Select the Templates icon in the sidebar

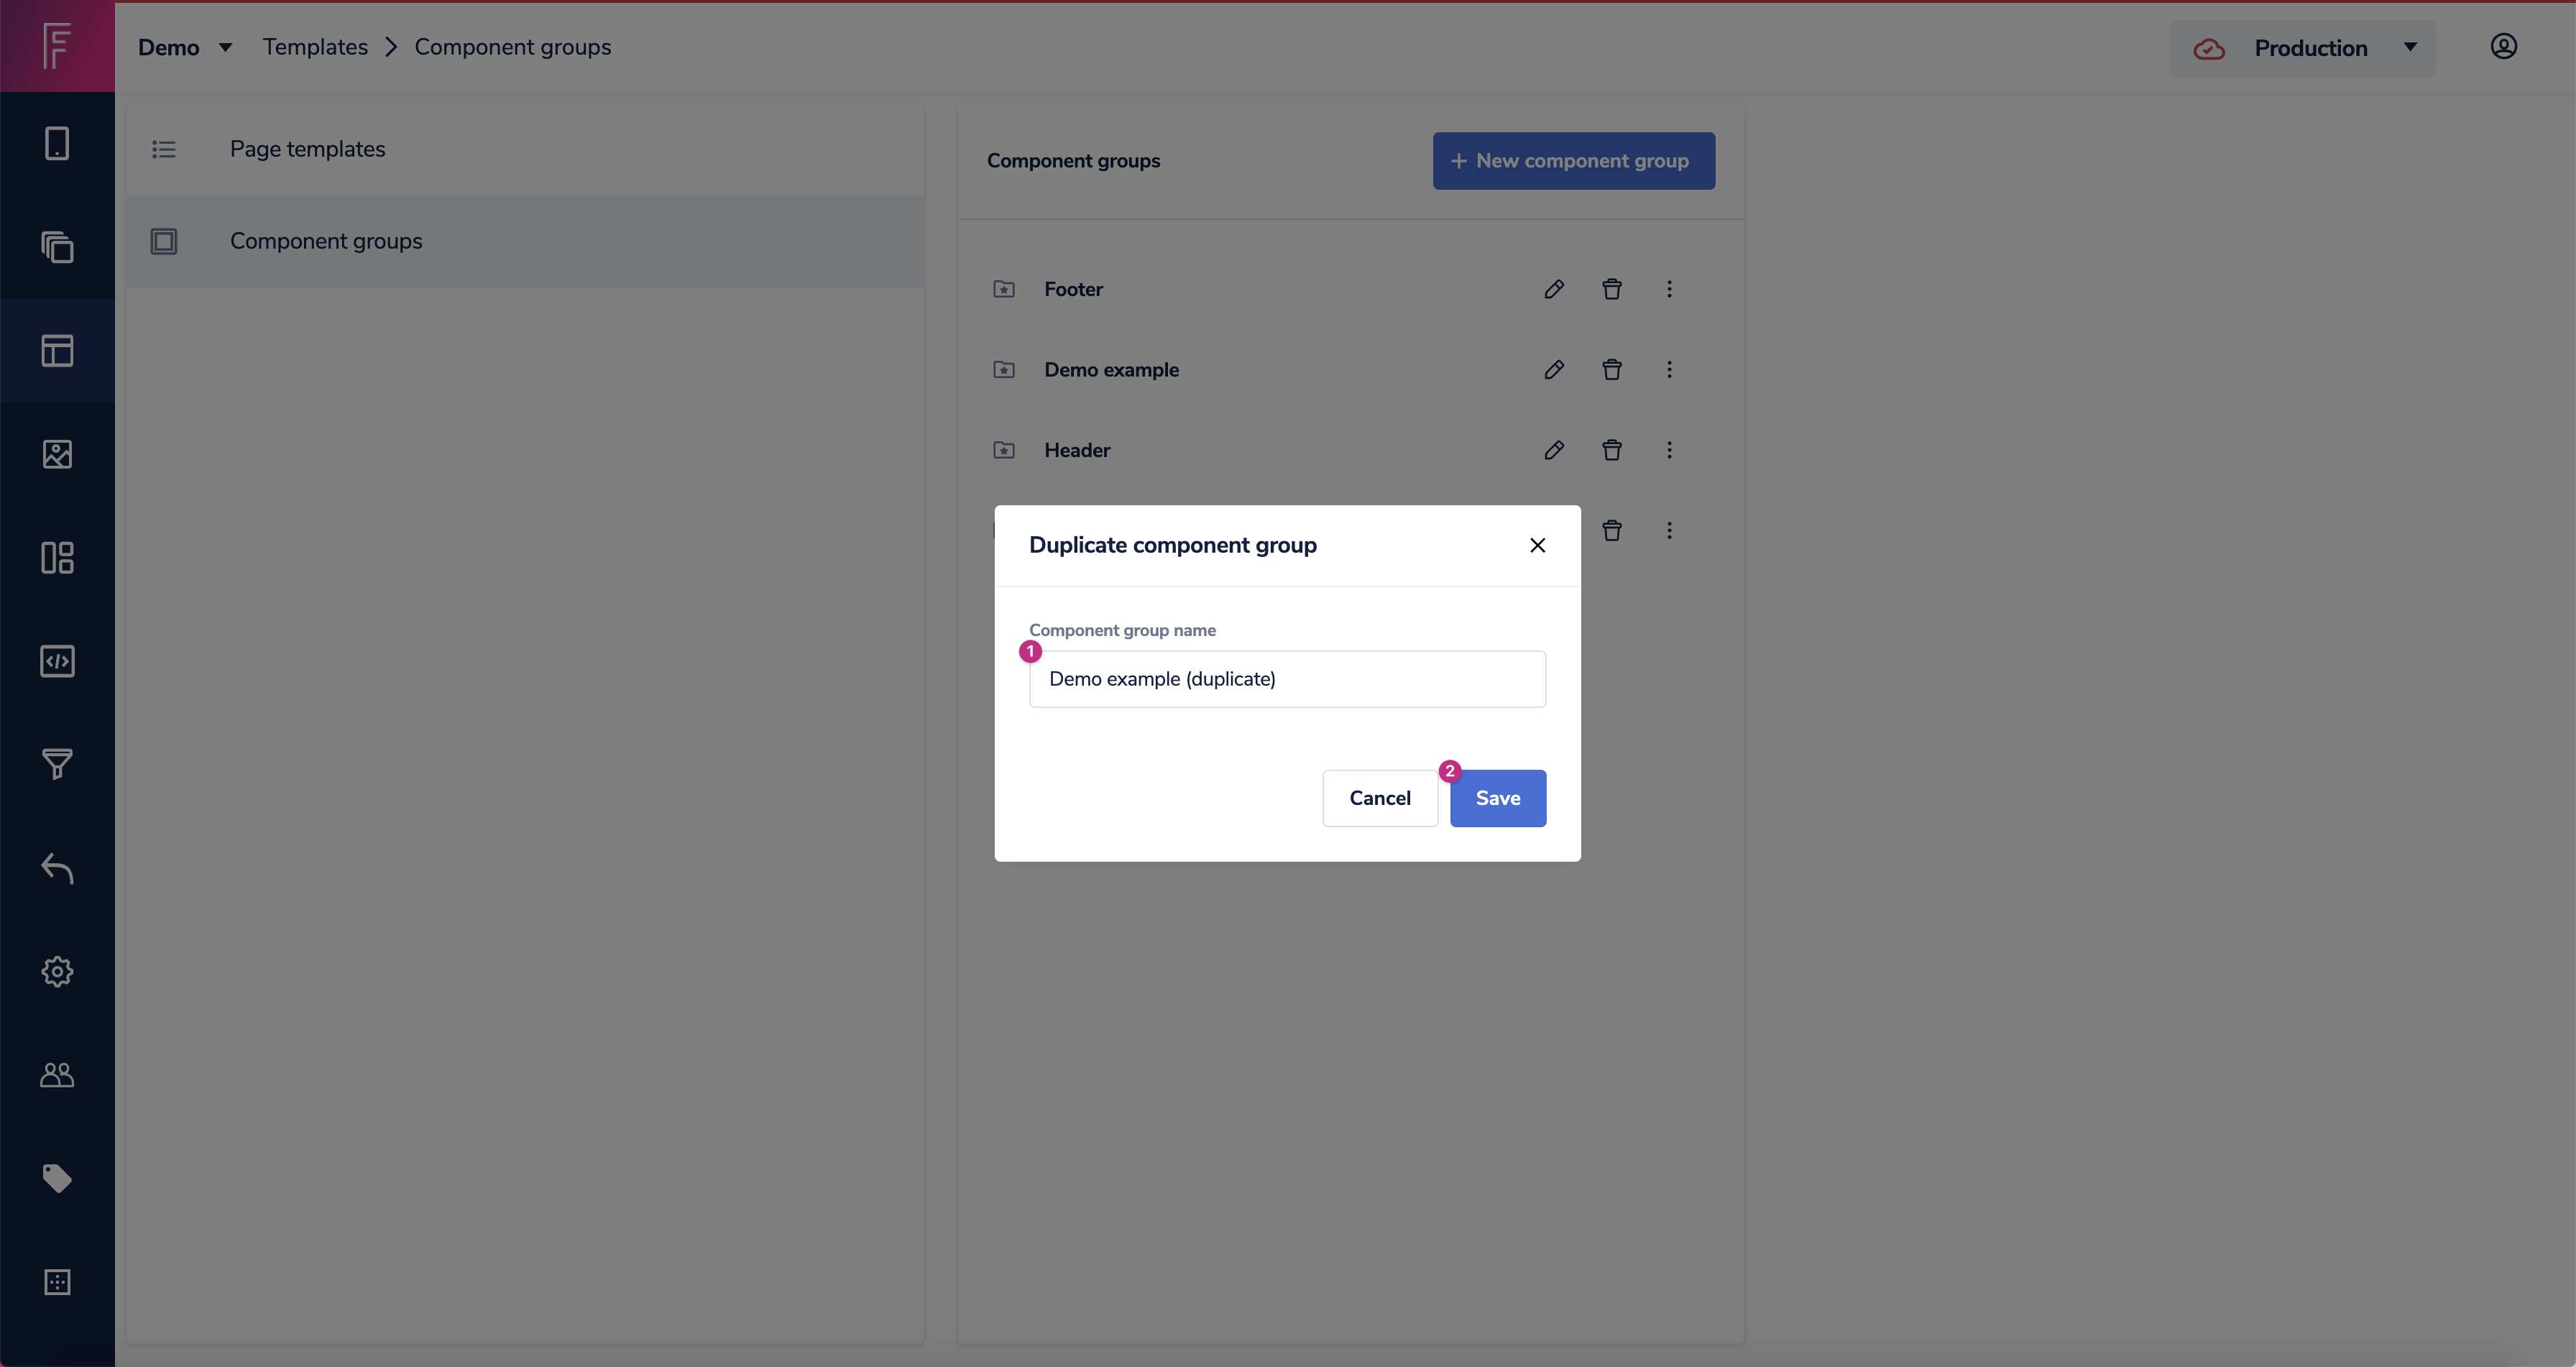pyautogui.click(x=57, y=350)
